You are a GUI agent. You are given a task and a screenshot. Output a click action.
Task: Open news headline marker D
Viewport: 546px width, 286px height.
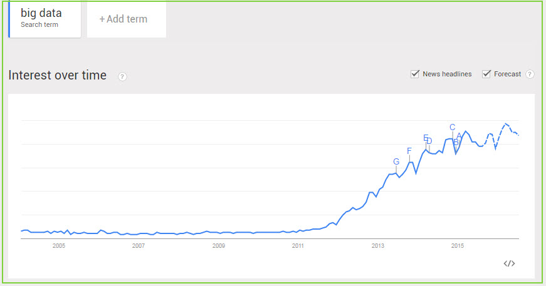pyautogui.click(x=429, y=141)
